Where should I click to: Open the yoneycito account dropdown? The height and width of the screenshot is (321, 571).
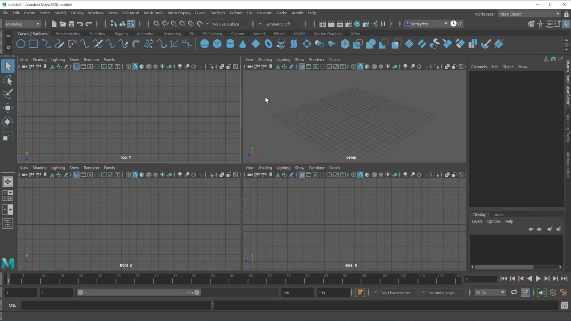point(426,24)
